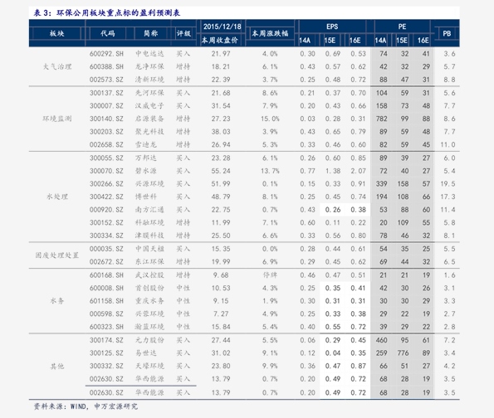The height and width of the screenshot is (418, 494).
Task: Click the weekly change 15.0%
Action: (270, 119)
